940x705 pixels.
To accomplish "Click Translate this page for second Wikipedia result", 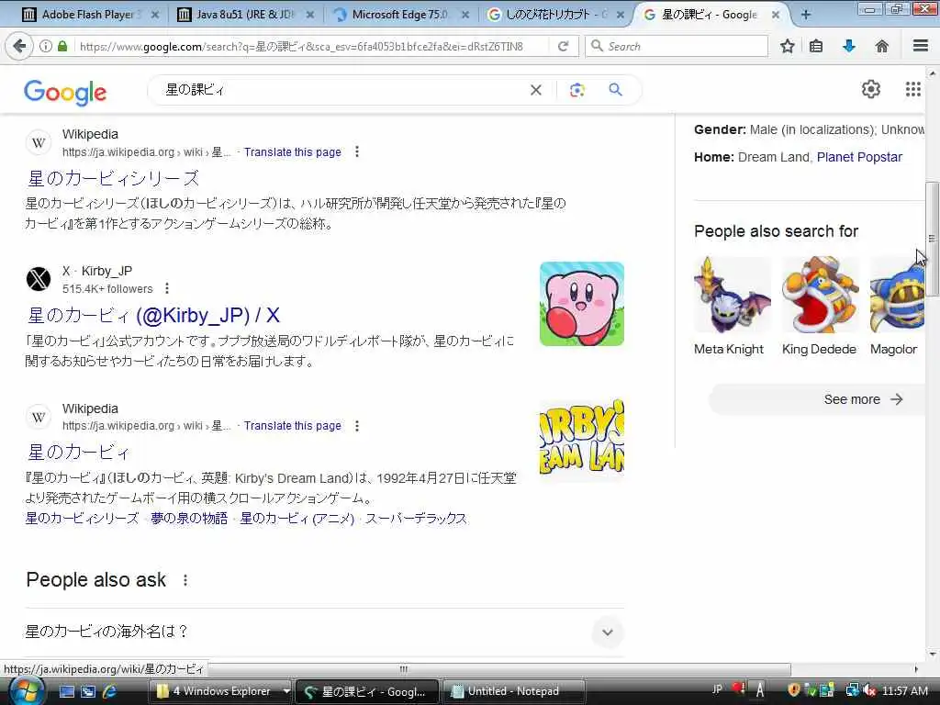I will pyautogui.click(x=292, y=426).
